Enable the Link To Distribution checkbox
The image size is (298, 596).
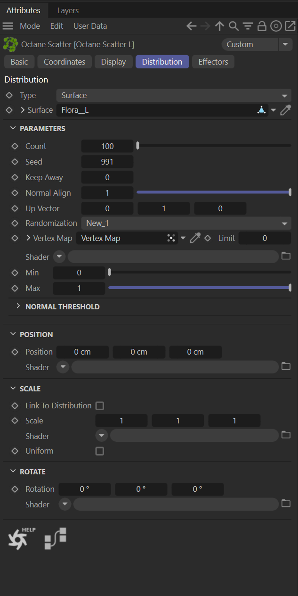click(99, 406)
